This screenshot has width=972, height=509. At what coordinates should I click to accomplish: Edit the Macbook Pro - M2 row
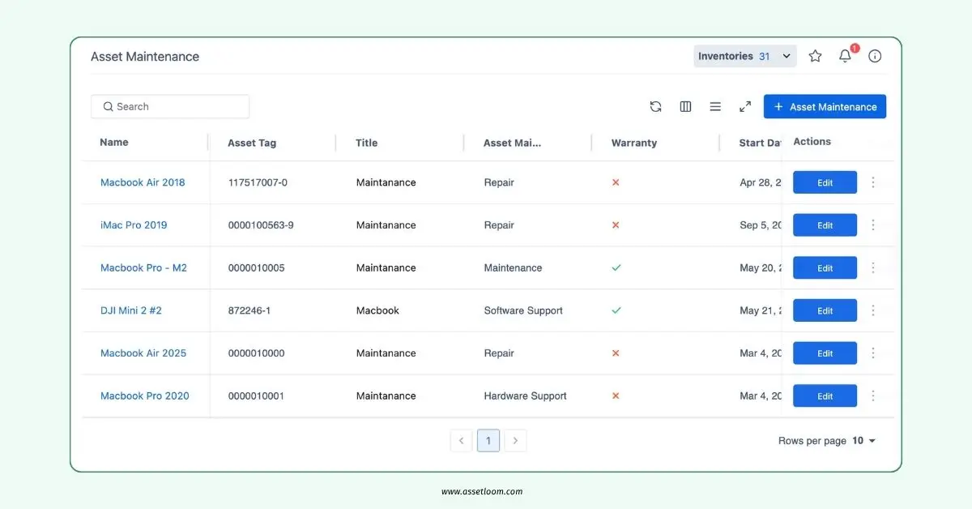[825, 267]
